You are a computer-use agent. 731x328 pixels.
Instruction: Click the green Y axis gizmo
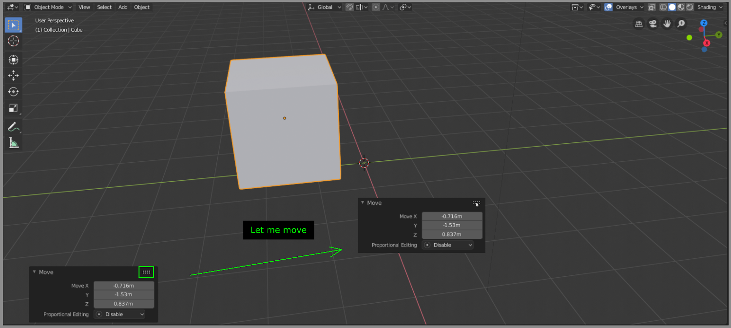(x=719, y=35)
